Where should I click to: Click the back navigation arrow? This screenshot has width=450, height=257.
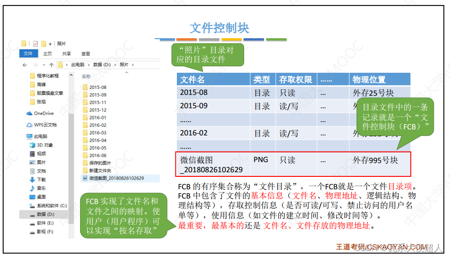tap(25, 65)
